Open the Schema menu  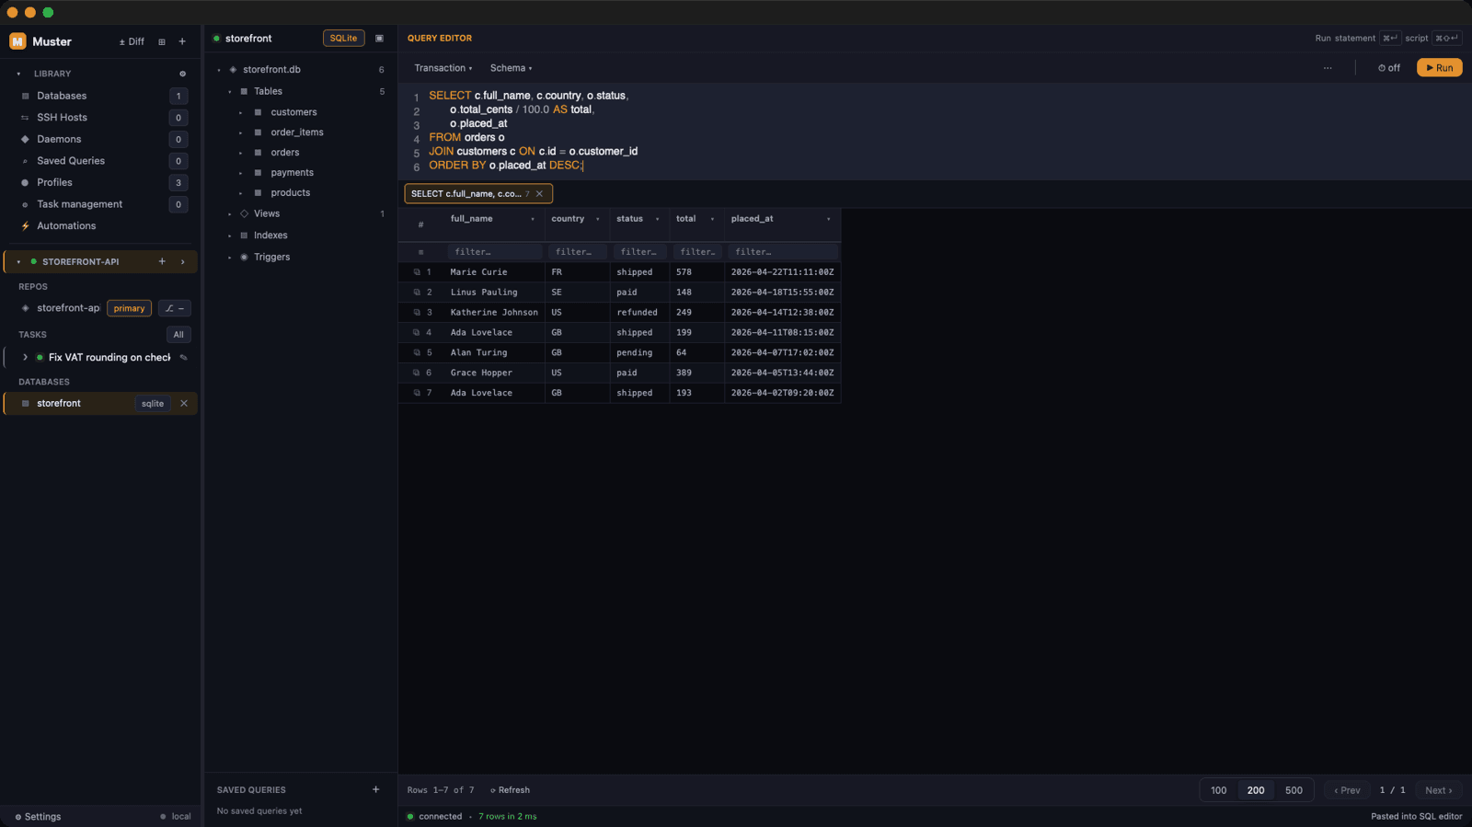pyautogui.click(x=511, y=68)
